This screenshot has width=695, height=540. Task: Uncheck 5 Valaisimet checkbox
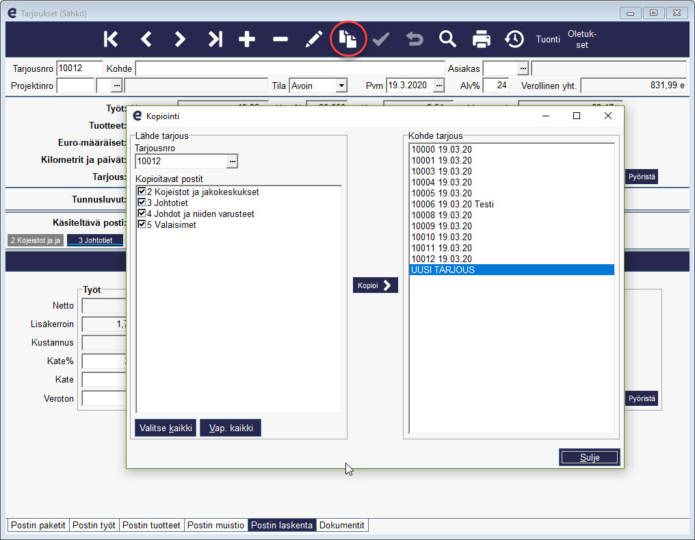tap(142, 224)
